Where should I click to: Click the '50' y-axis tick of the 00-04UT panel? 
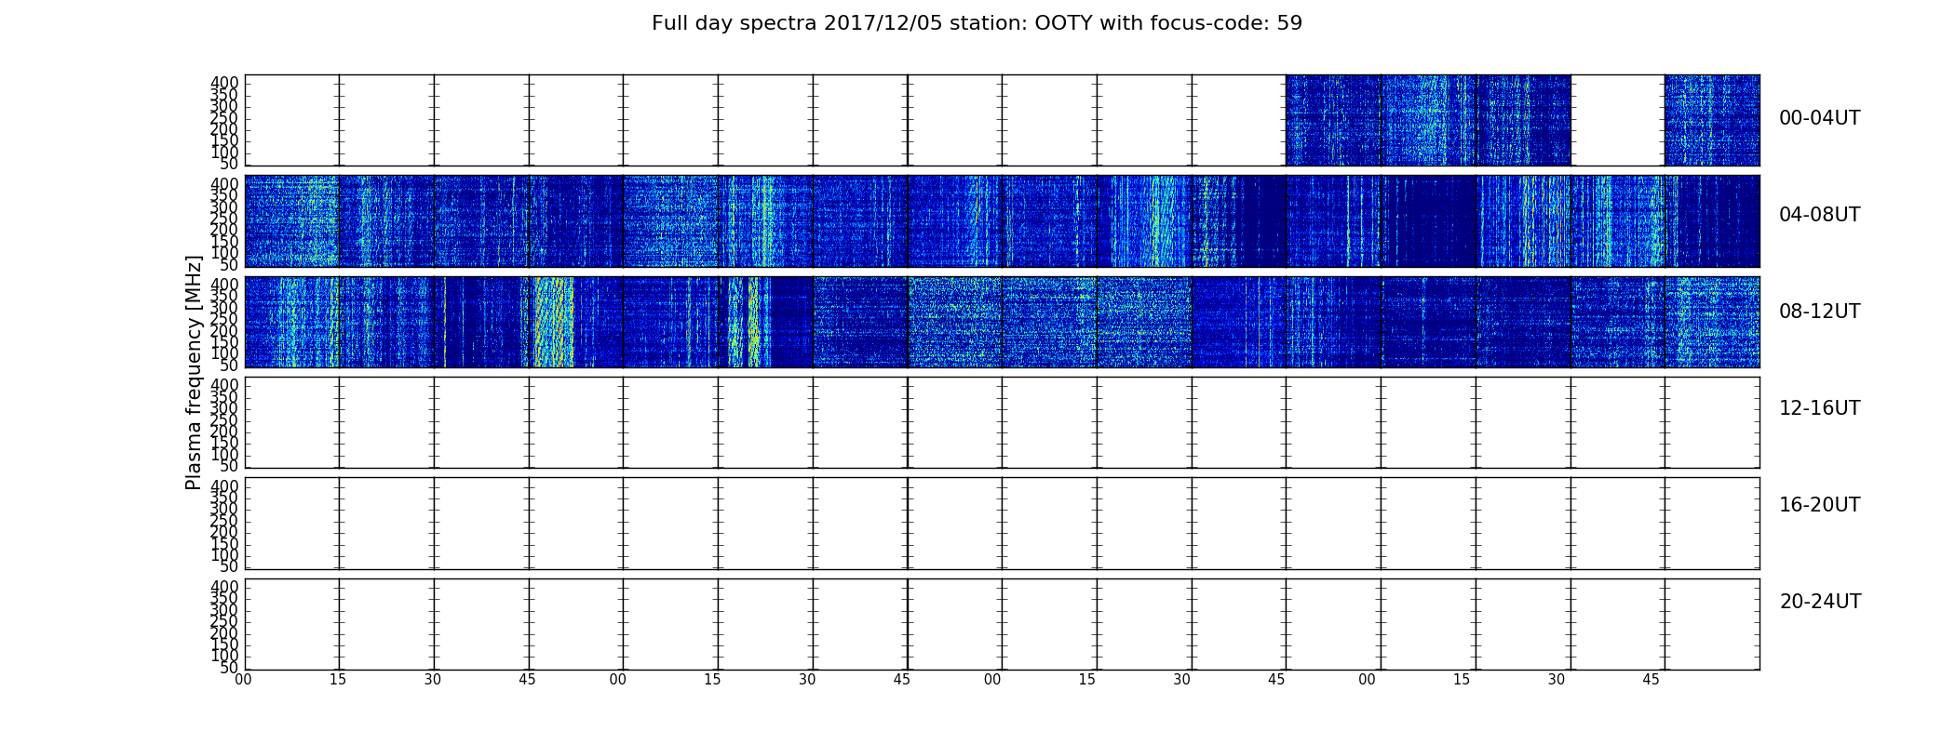[229, 165]
